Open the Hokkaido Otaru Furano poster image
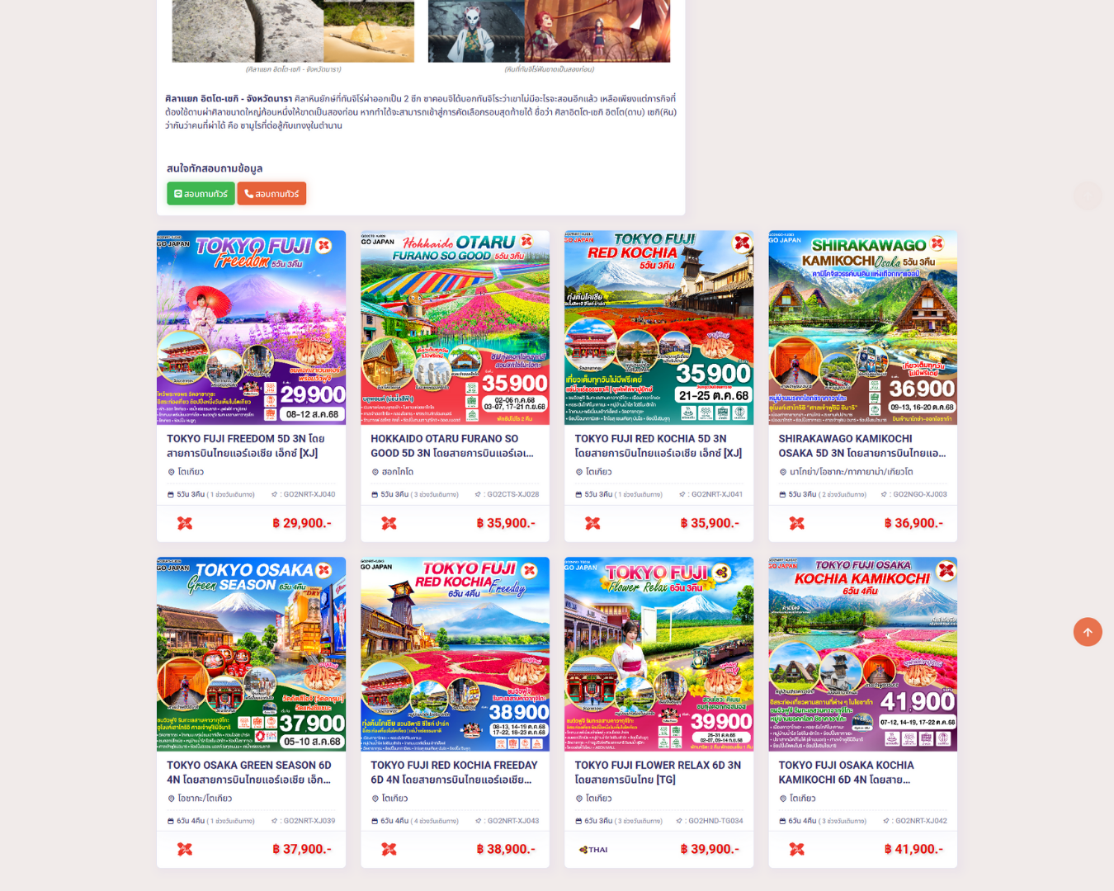This screenshot has height=891, width=1114. click(x=455, y=328)
